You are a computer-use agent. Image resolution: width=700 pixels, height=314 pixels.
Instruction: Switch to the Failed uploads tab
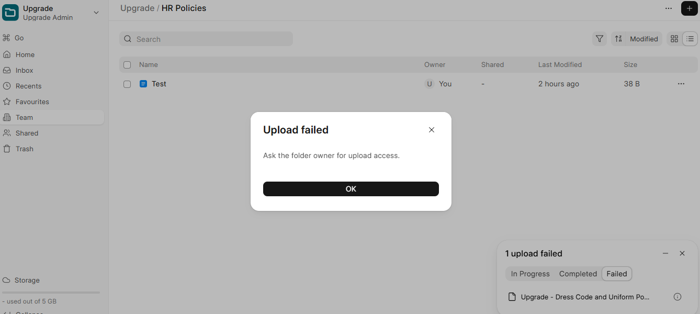point(617,274)
